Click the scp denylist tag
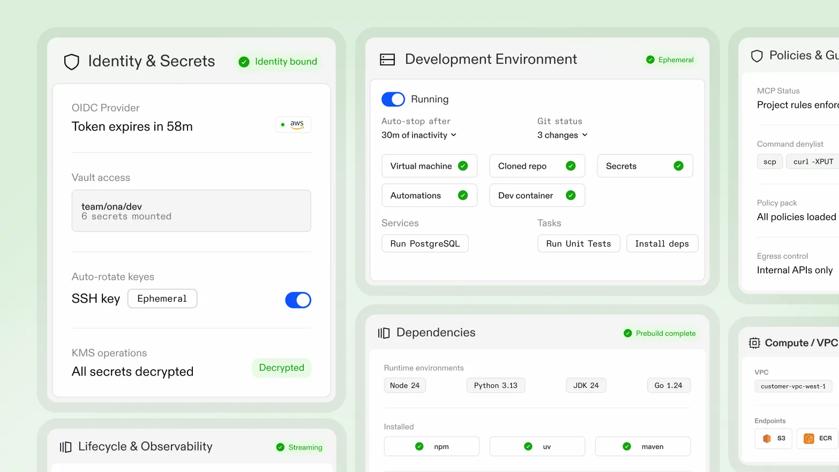The image size is (839, 472). (x=770, y=162)
